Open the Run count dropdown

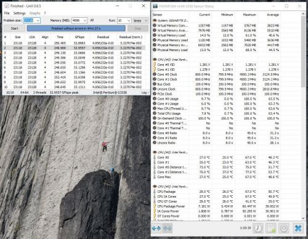click(x=129, y=20)
